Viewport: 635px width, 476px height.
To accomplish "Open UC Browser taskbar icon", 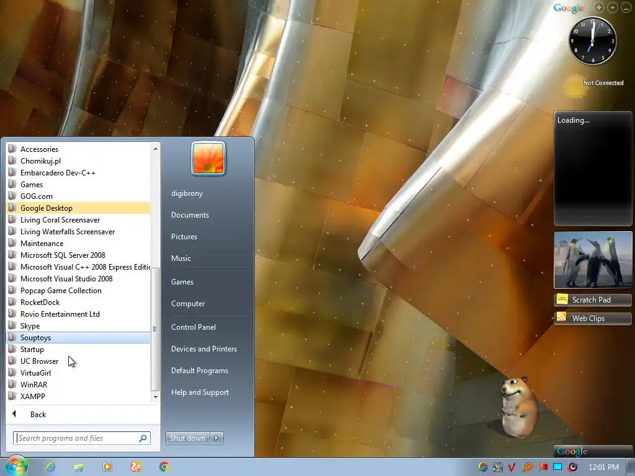I will click(x=136, y=467).
